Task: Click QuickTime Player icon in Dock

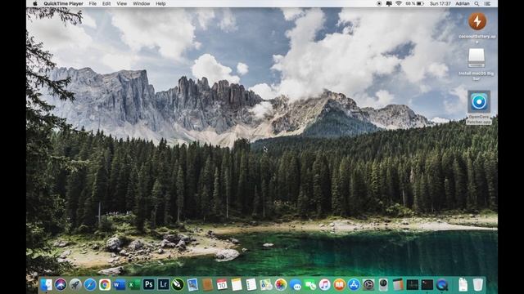Action: (x=442, y=285)
